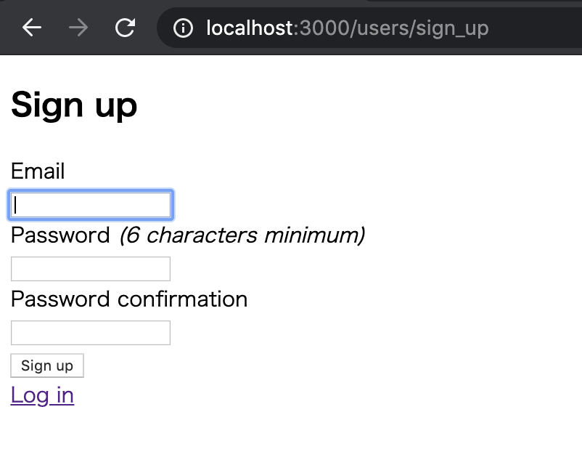The height and width of the screenshot is (468, 582).
Task: Click the "6 characters minimum" hint text
Action: pyautogui.click(x=242, y=235)
